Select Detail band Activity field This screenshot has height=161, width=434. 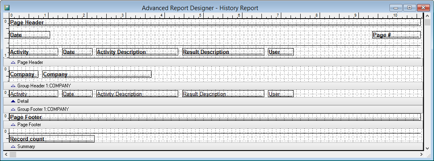[x=34, y=94]
